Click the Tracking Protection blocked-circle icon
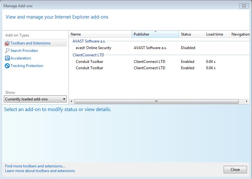252x179 pixels. pos(7,66)
